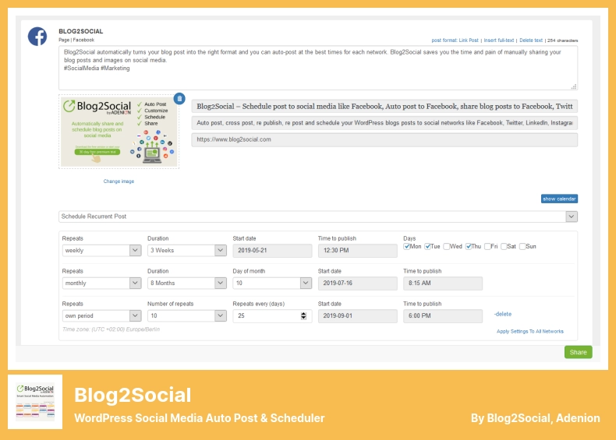Click the -delete link in own period row
Screen dimensions: 616x440
[x=503, y=314]
